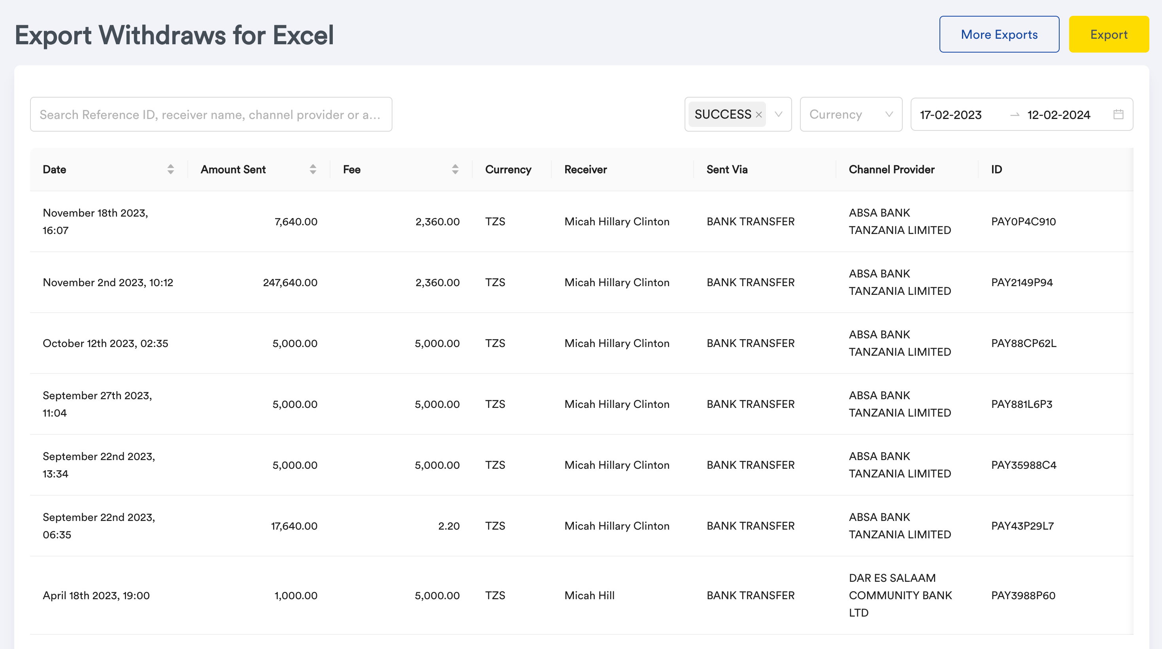Click date September 22nd 2023, 06:35
Image resolution: width=1162 pixels, height=649 pixels.
pyautogui.click(x=99, y=526)
